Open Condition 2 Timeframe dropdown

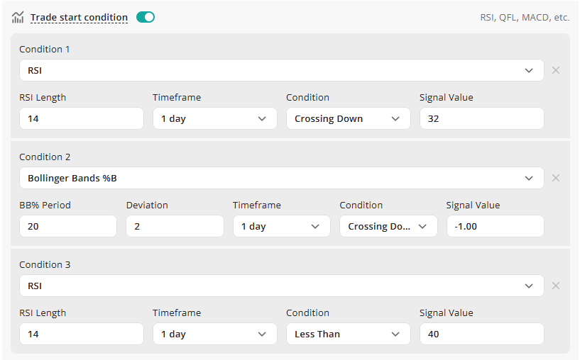click(x=281, y=226)
